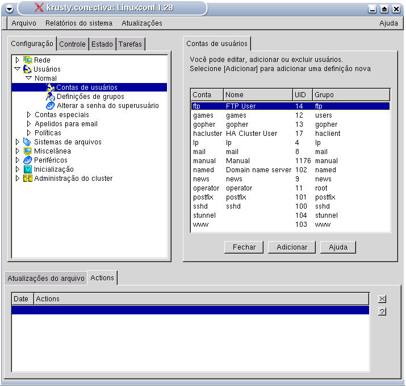Click the Inicialização power icon
406x386 pixels.
(x=27, y=169)
